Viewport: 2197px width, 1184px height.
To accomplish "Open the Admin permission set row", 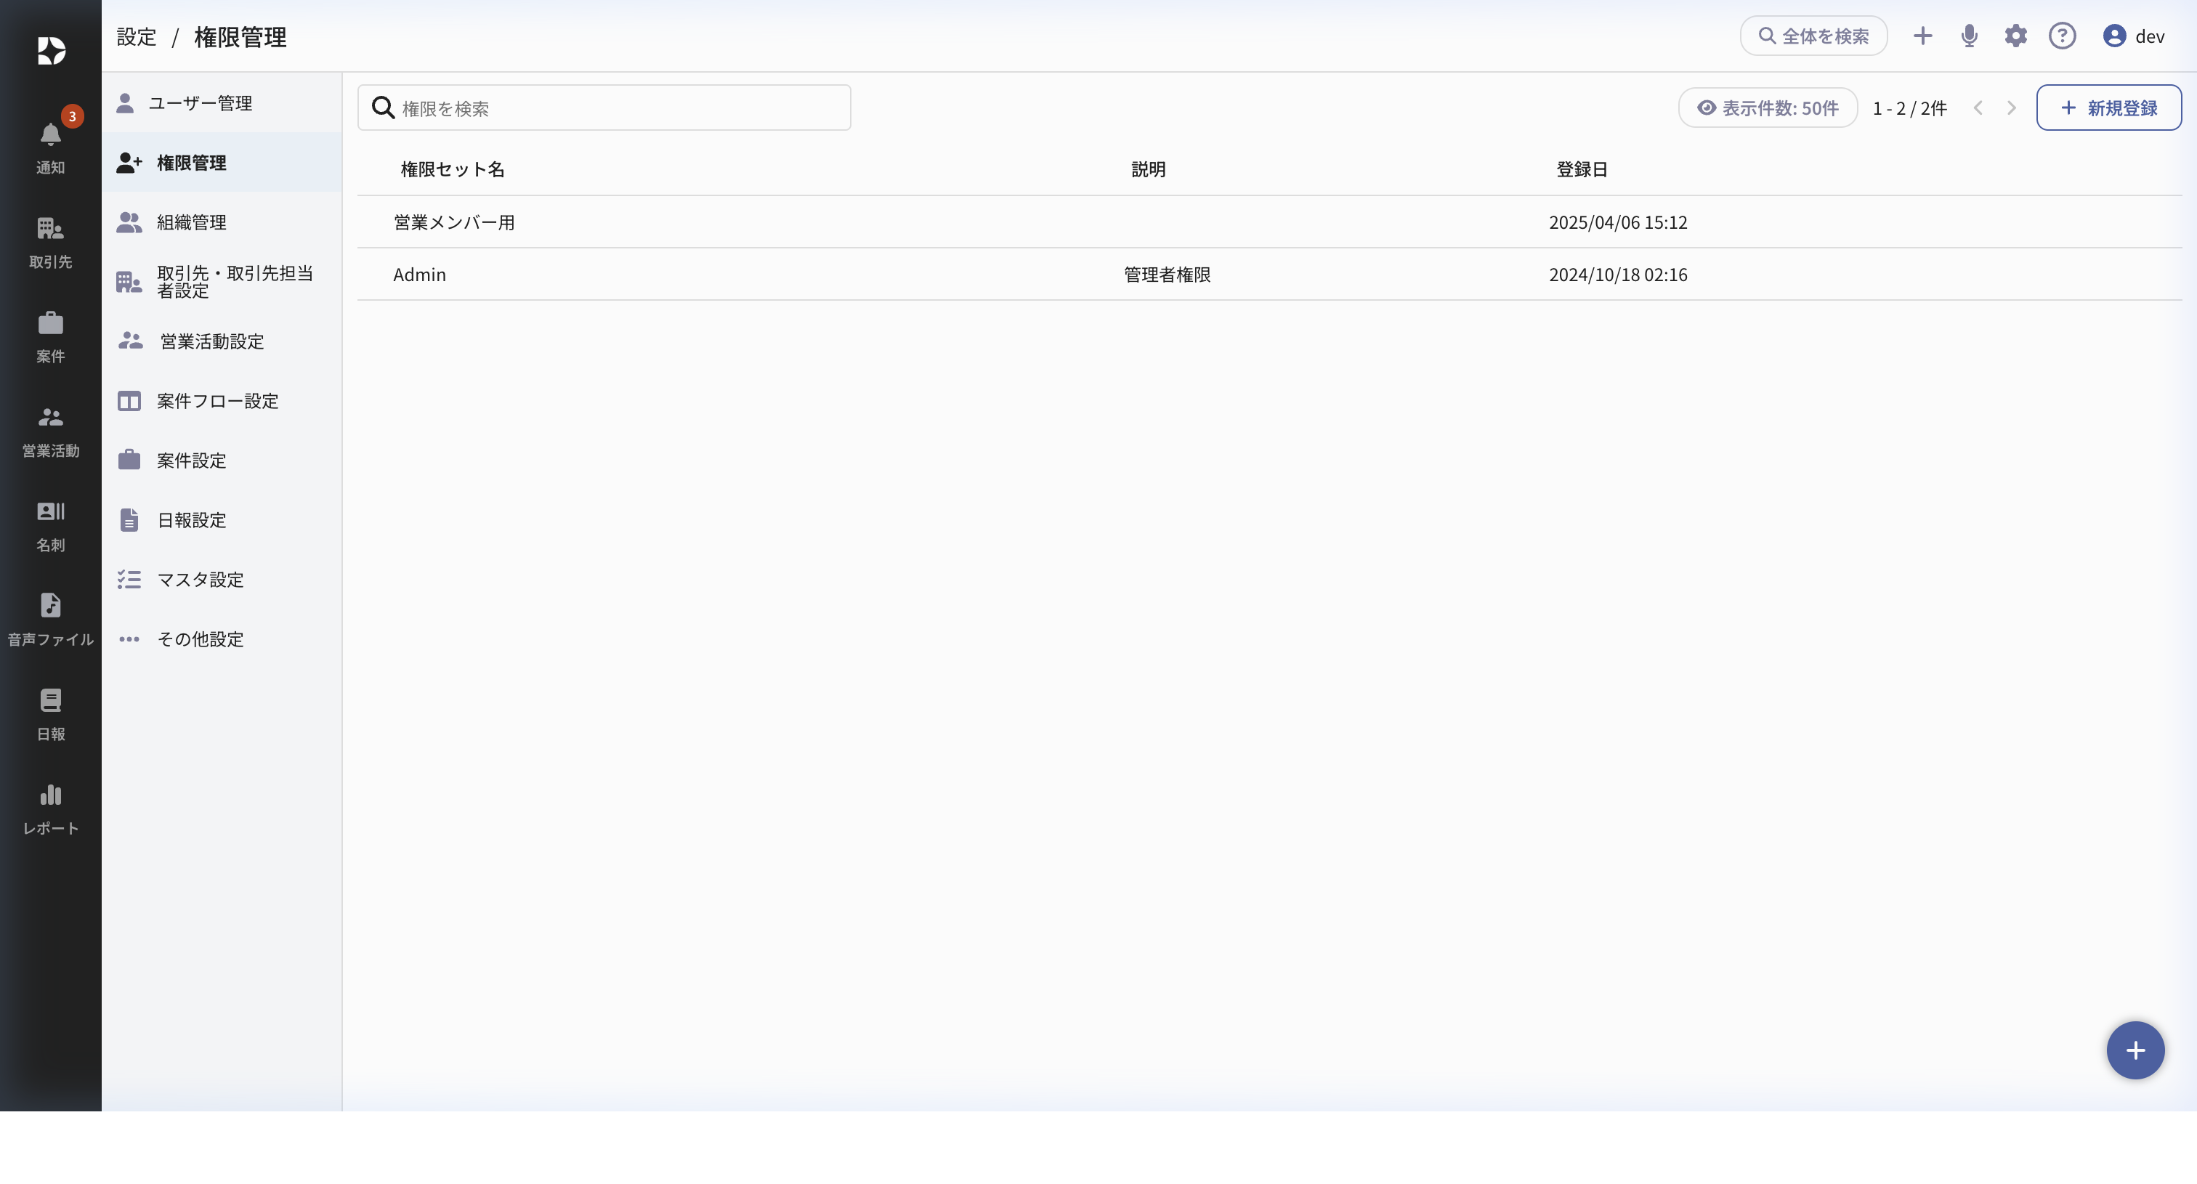I will [420, 275].
